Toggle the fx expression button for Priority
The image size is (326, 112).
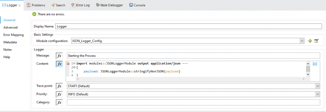click(x=59, y=94)
